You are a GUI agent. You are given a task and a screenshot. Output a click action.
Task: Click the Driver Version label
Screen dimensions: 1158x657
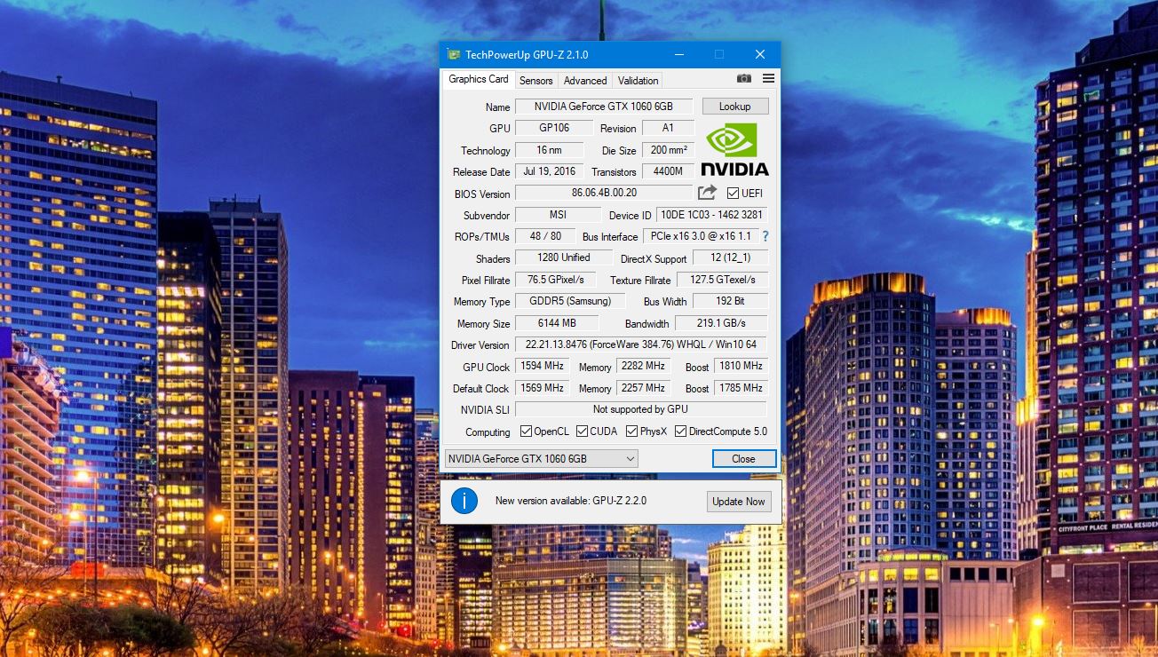pos(480,345)
